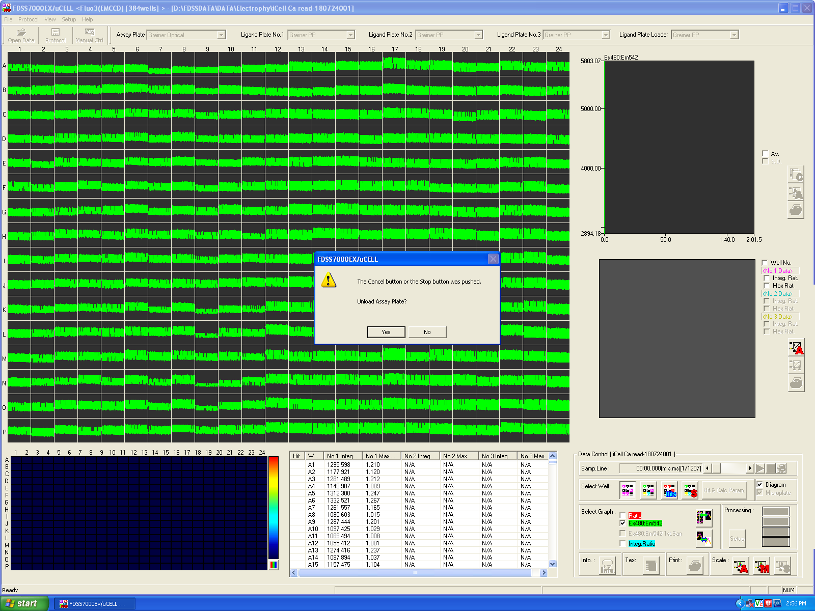Uncheck the Diagram checkbox
The image size is (815, 611).
[759, 485]
